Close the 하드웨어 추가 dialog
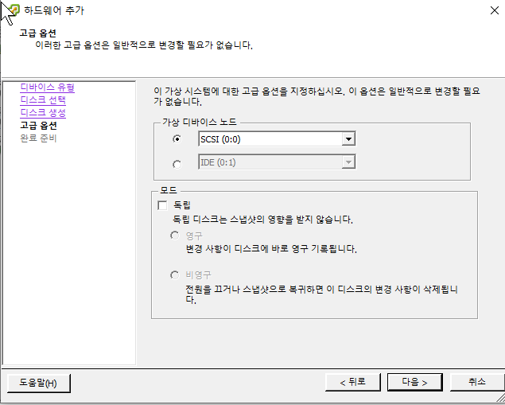 pos(495,10)
